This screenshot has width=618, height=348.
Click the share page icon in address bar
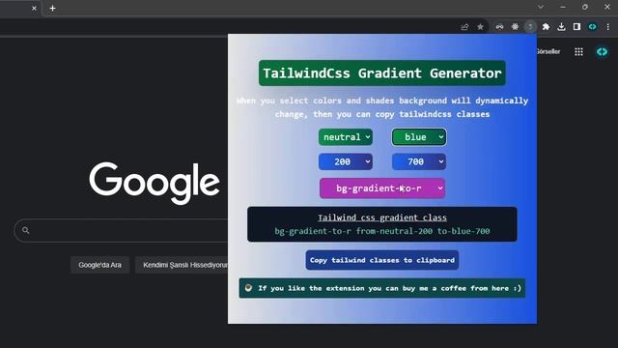point(464,27)
